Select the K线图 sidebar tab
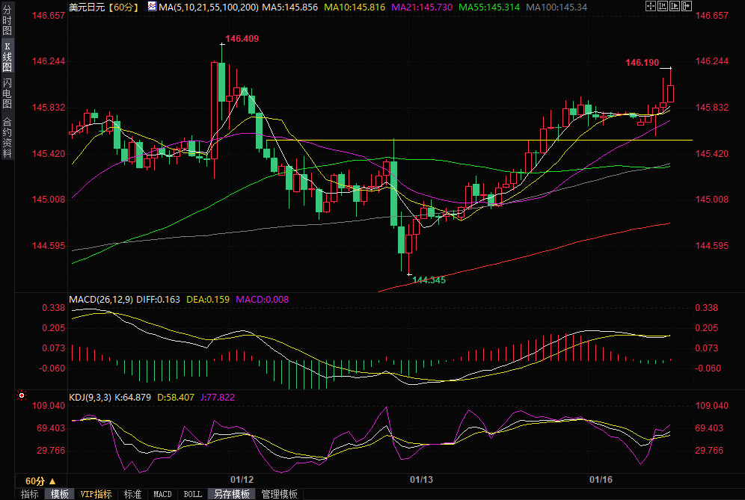Image resolution: width=745 pixels, height=500 pixels. point(7,57)
